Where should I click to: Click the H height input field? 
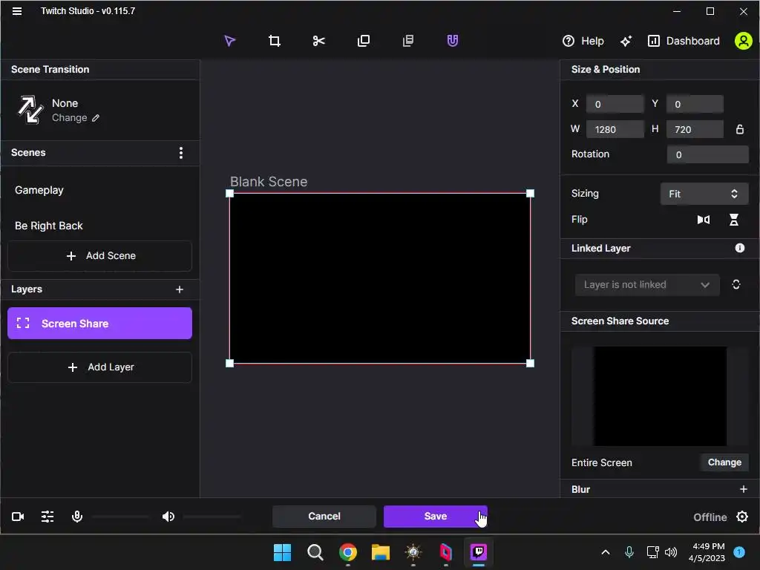695,129
